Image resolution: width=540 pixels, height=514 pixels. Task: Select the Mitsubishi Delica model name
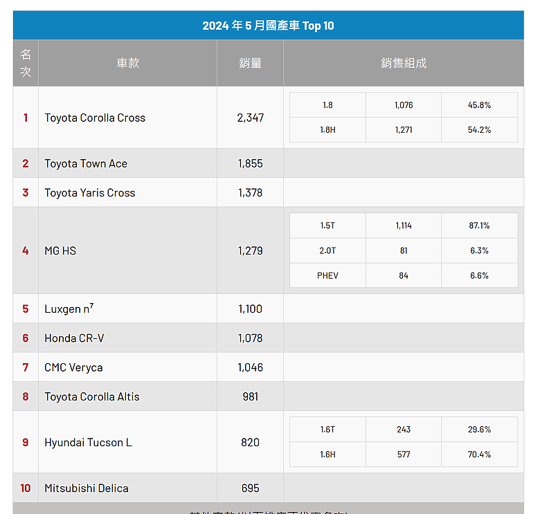coord(87,488)
